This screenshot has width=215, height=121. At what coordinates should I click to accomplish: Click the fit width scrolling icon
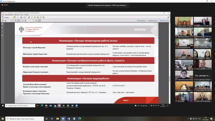point(36,21)
